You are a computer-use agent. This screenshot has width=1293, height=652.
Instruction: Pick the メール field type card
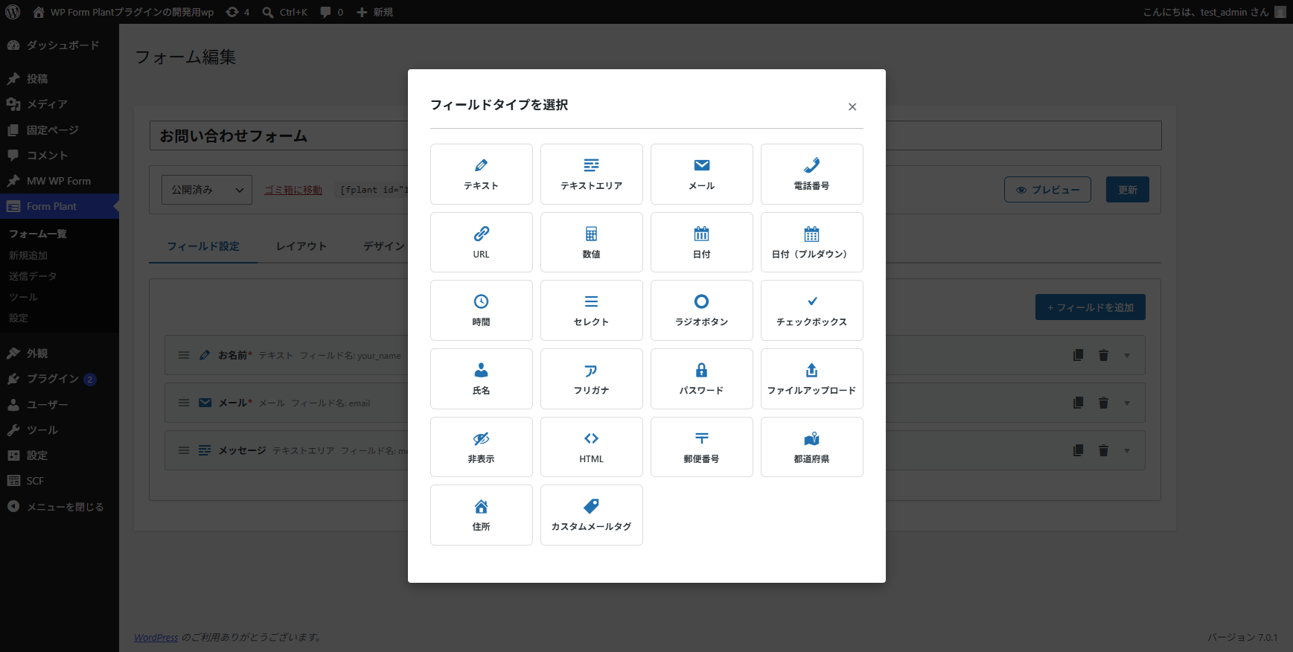tap(702, 174)
